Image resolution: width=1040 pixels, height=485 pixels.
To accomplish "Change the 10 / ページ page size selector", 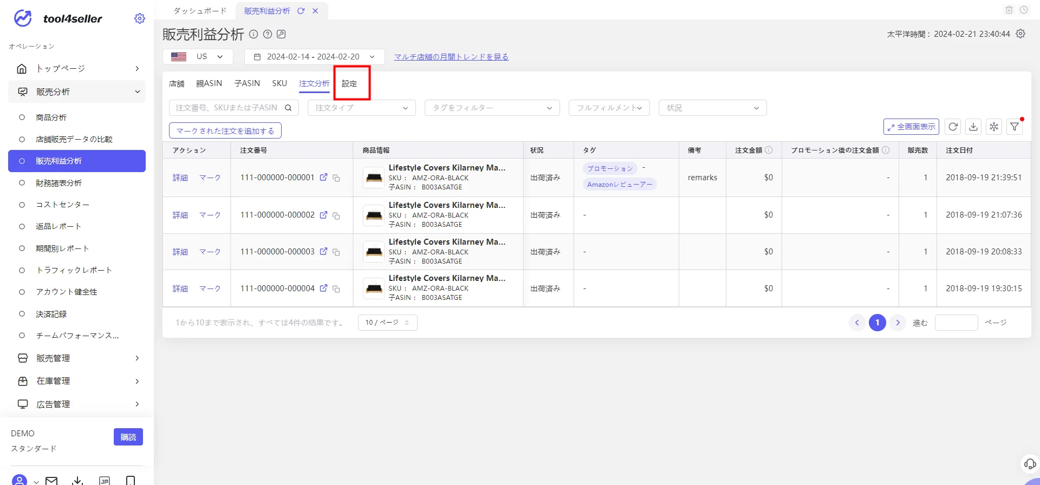I will [387, 323].
